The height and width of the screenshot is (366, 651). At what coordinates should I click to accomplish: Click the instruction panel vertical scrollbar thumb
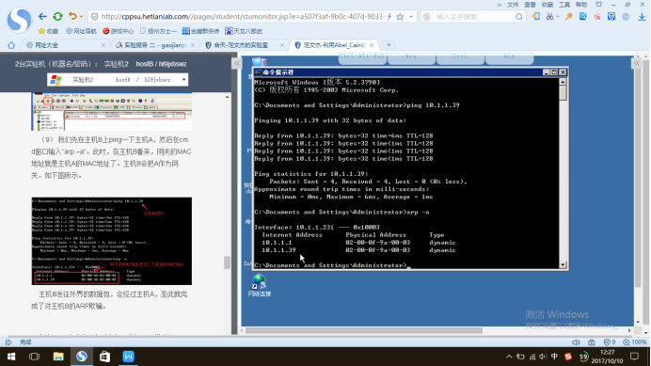(227, 263)
